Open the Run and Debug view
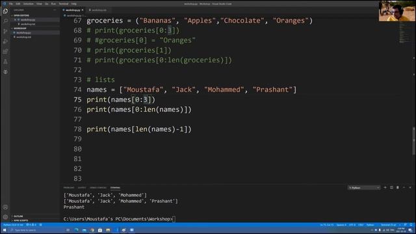 coord(5,42)
